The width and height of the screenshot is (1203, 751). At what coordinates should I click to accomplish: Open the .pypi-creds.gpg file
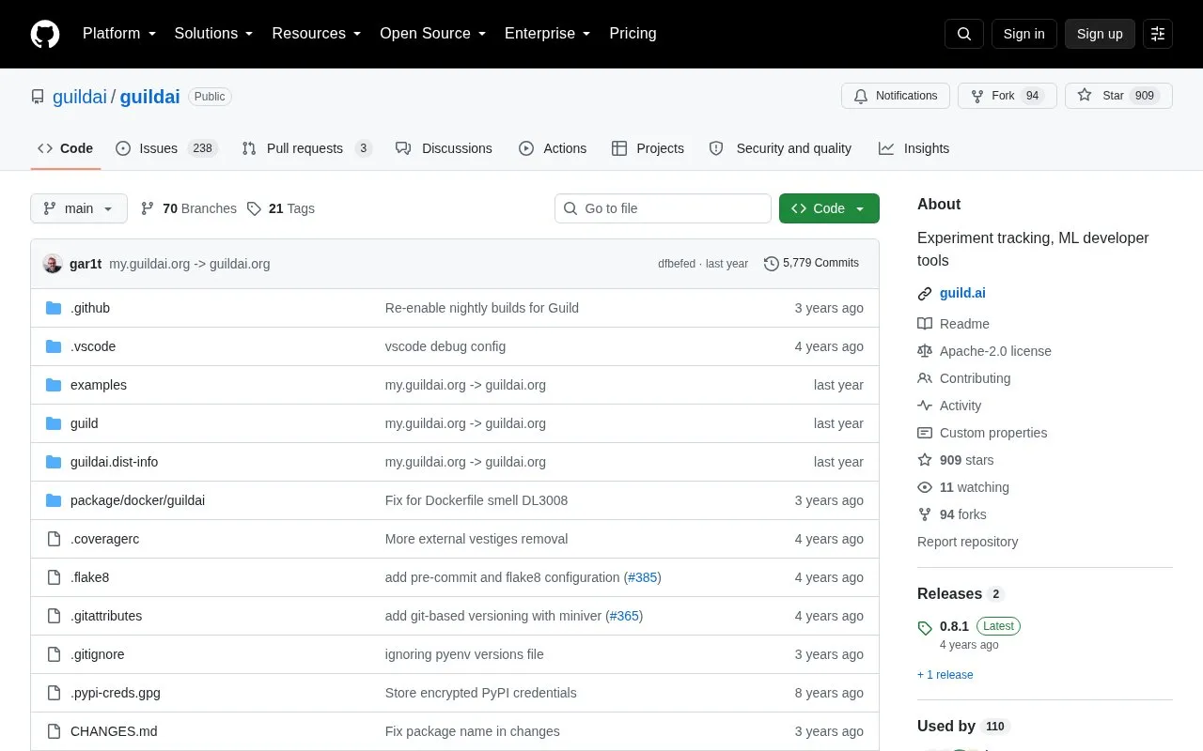click(x=116, y=693)
